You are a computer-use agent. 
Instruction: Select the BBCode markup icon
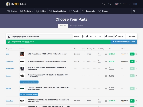tap(100, 36)
